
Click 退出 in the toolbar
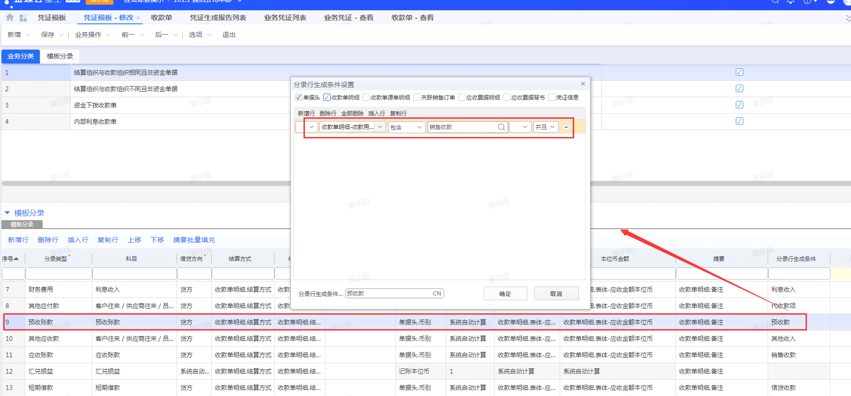[229, 35]
